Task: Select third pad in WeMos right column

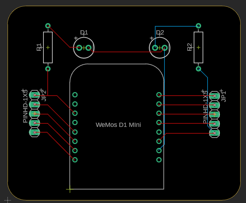Action: coord(159,113)
